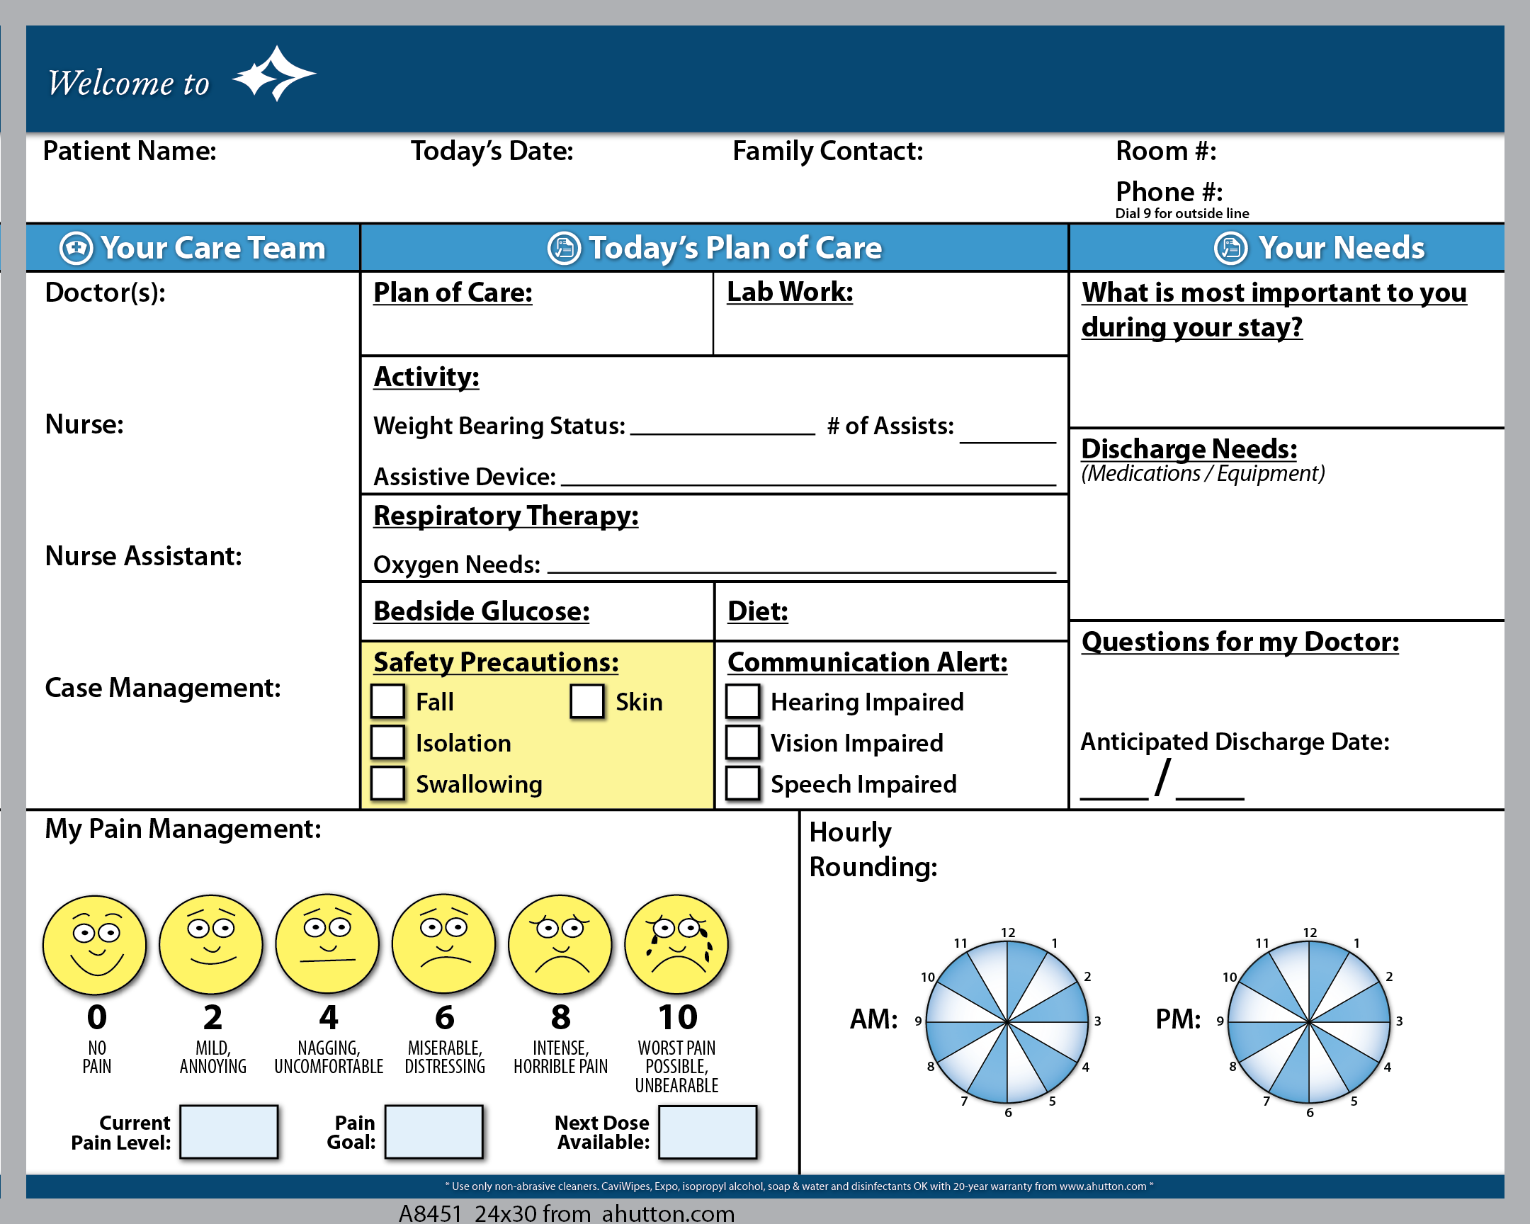Click the Today's Plan of Care clipboard icon
1530x1224 pixels.
[x=564, y=249]
